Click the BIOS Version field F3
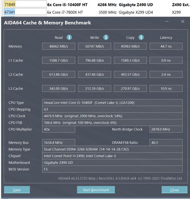 pyautogui.click(x=112, y=169)
